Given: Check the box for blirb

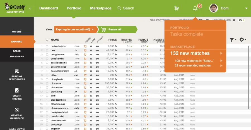Looking at the screenshot, I should 47,96.
